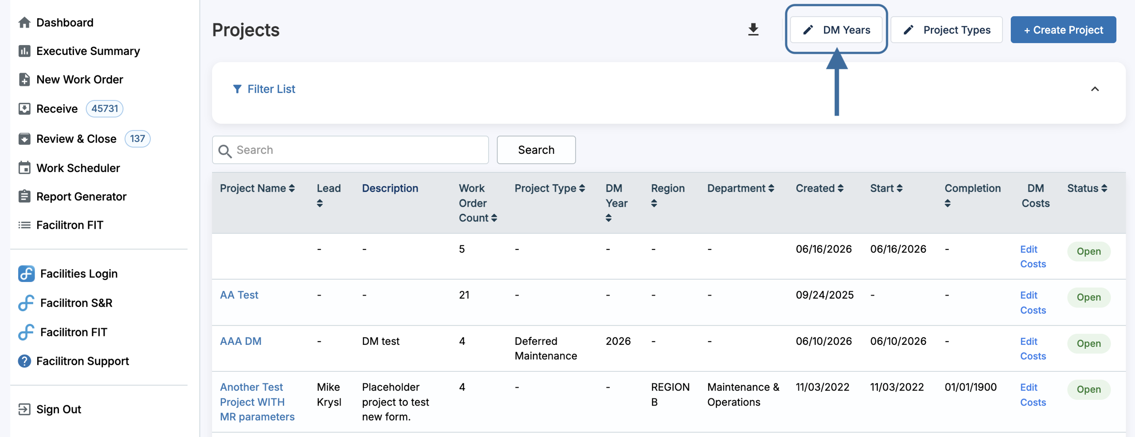Click the pencil icon on Project Types
This screenshot has width=1135, height=437.
[x=908, y=30]
